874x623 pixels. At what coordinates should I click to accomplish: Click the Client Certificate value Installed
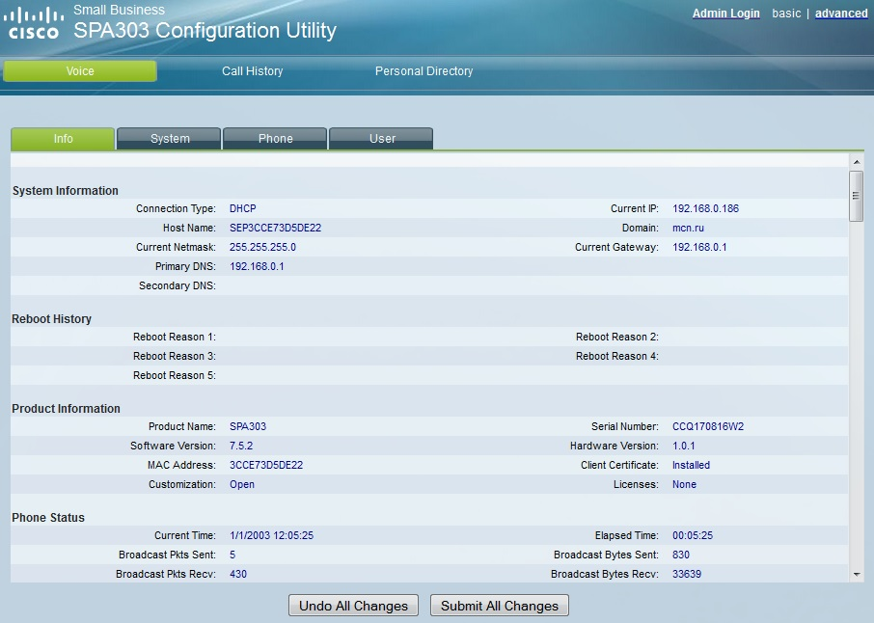tap(691, 465)
